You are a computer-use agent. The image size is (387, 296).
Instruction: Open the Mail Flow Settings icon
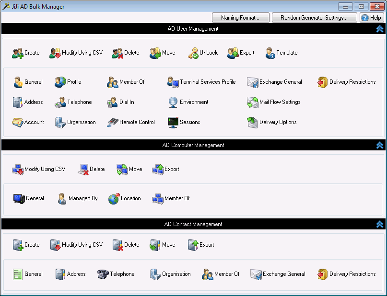(x=253, y=102)
